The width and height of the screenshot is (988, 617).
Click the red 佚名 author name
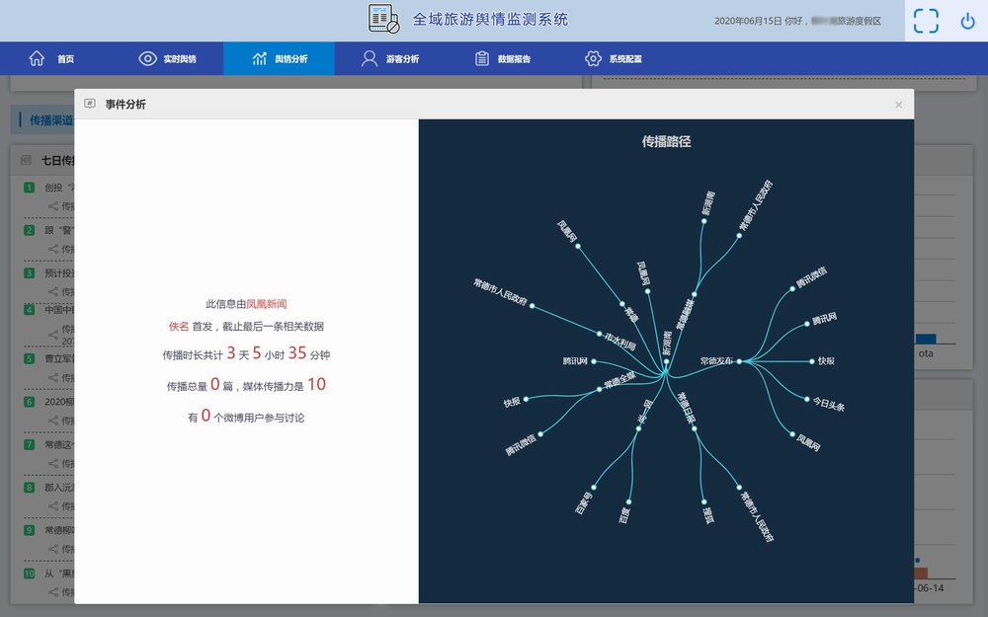click(178, 326)
